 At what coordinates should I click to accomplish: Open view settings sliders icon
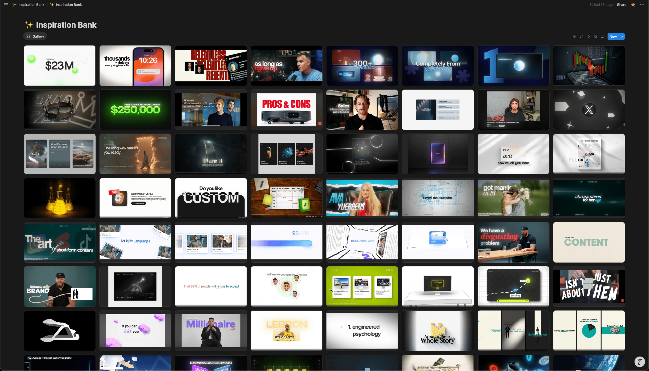coord(603,37)
